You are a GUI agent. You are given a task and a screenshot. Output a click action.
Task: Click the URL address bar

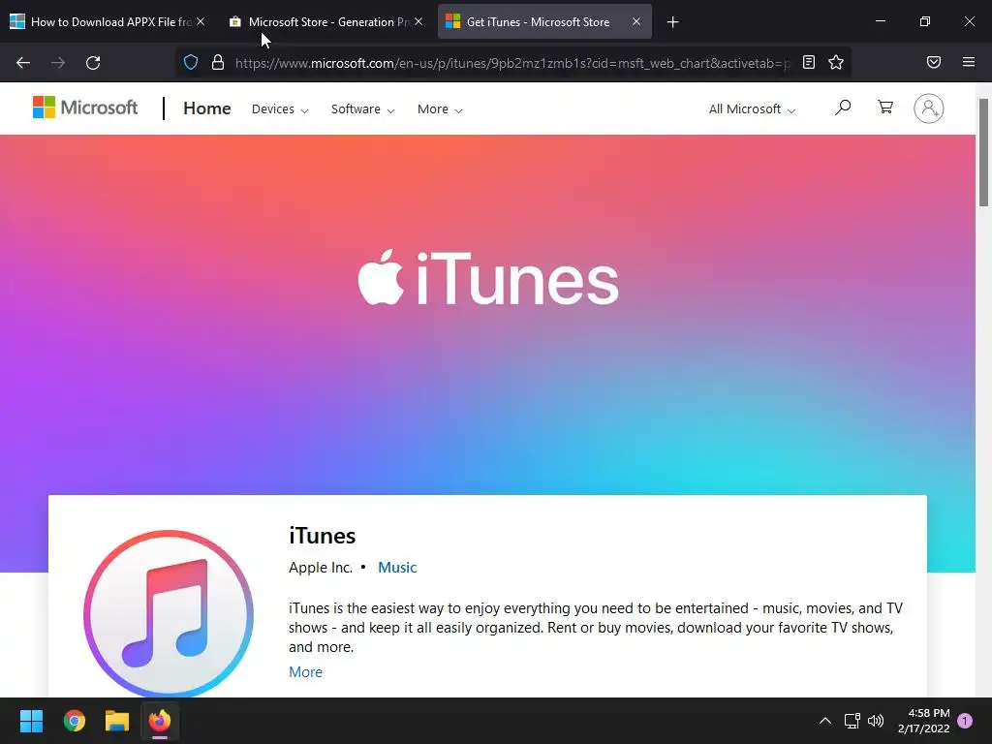(x=512, y=63)
